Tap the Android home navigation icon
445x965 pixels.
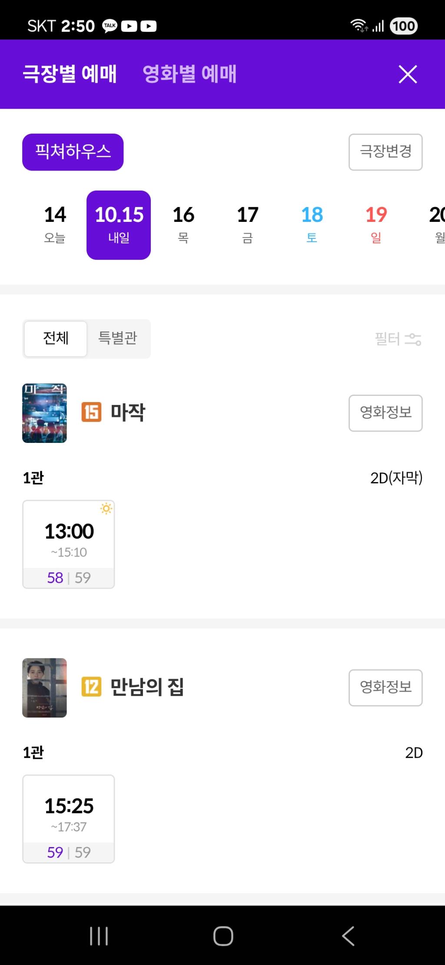[x=223, y=935]
